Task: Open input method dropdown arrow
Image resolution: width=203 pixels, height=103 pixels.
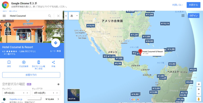Action: coord(77,16)
